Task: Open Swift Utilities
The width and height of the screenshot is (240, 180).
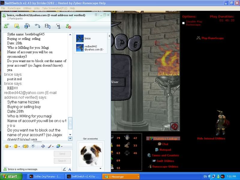Action: pyautogui.click(x=163, y=161)
